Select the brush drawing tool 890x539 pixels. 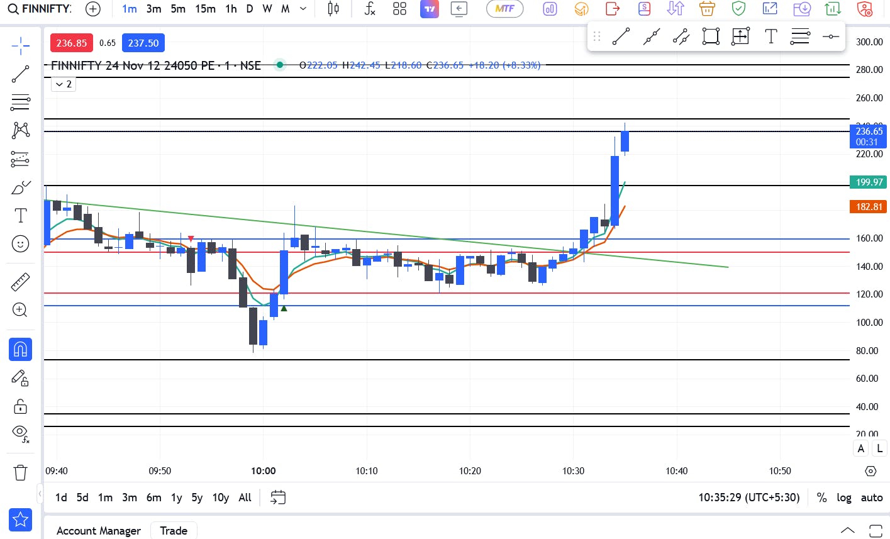20,187
